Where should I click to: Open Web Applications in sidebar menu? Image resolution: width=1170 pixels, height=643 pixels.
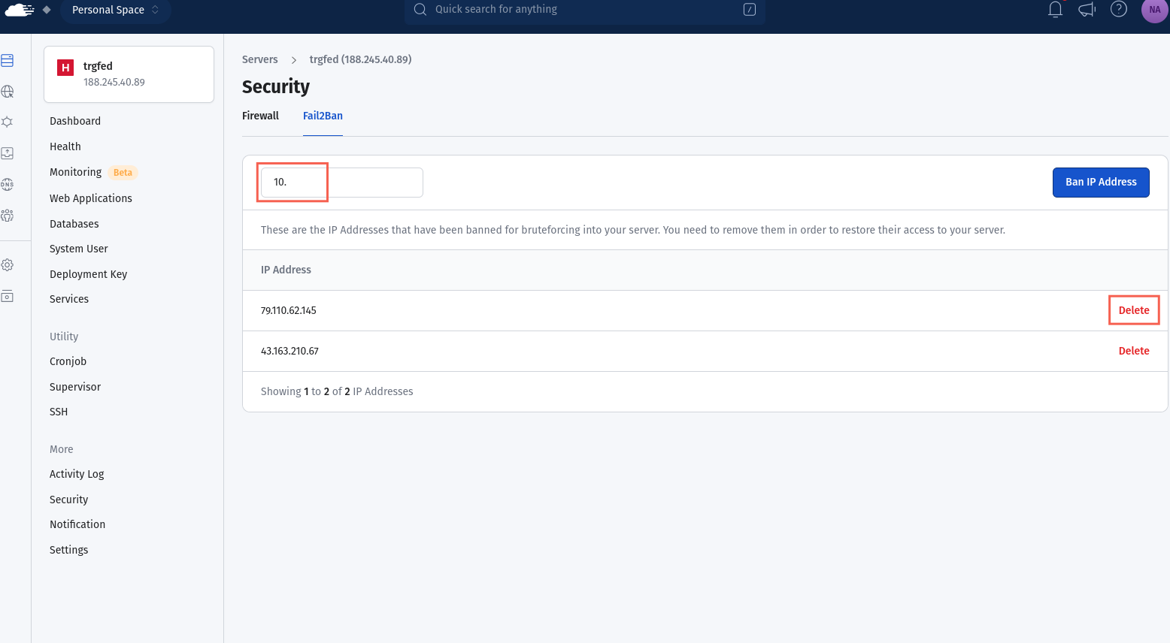point(91,198)
